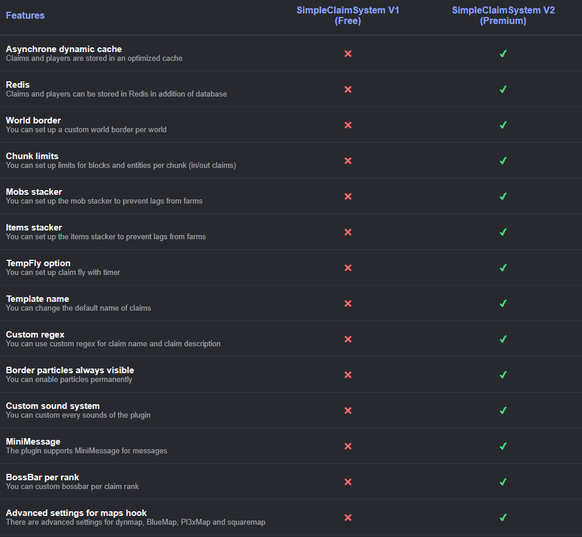This screenshot has height=537, width=582.
Task: Click green check in Advanced settings for maps hook row
Action: 503,517
